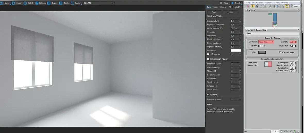Open the Edit menu in the material editor

(x=248, y=3)
